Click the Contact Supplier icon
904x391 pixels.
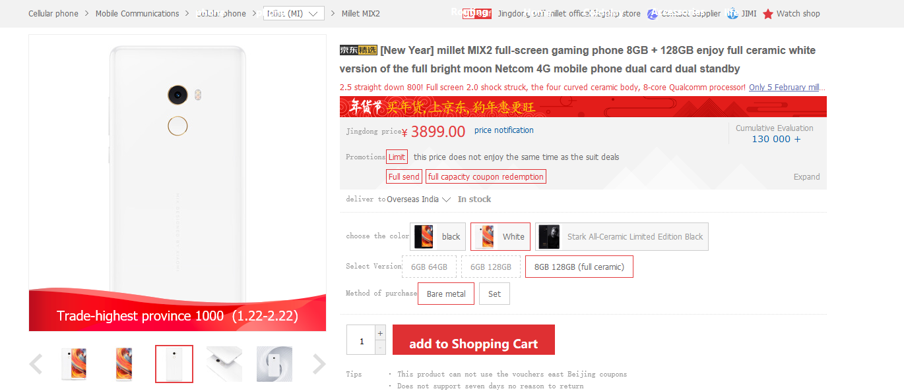tap(653, 14)
